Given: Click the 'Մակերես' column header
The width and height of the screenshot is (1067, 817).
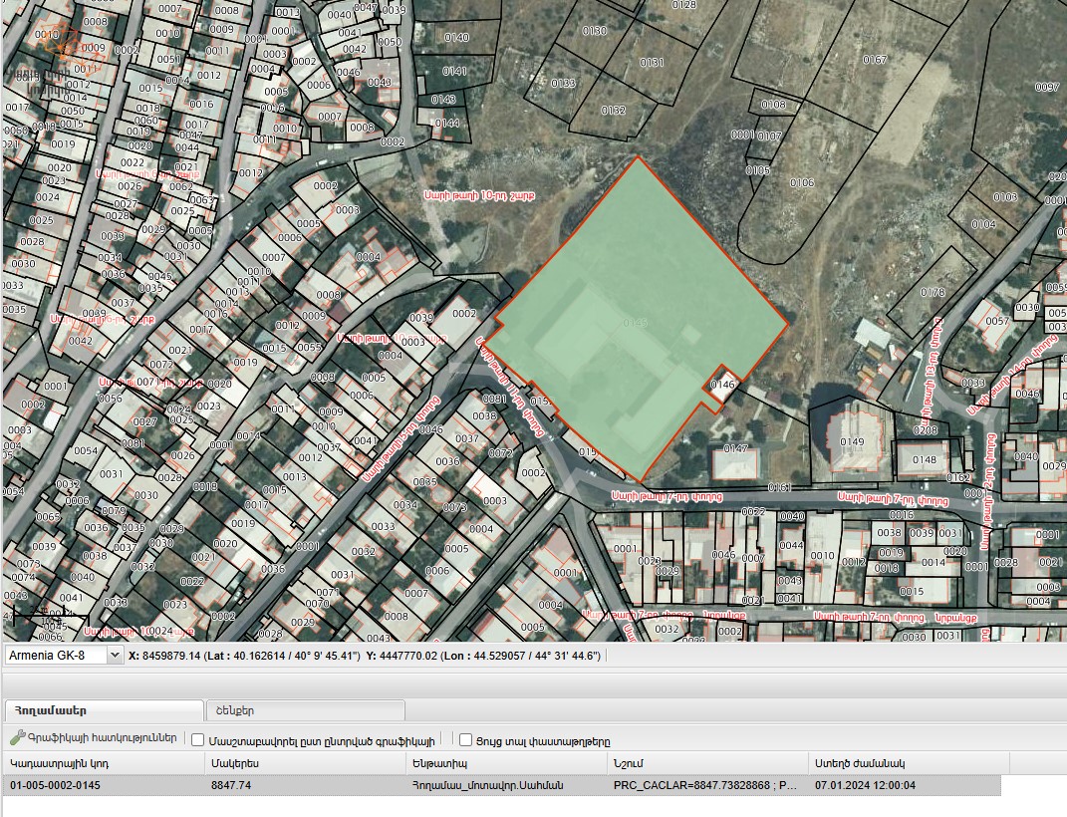Looking at the screenshot, I should [x=235, y=763].
